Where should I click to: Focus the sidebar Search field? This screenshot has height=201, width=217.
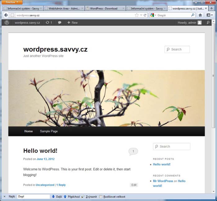click(172, 147)
